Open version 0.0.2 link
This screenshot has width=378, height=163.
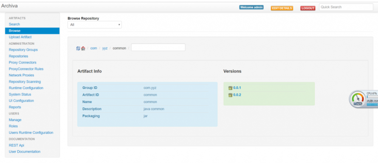[237, 95]
